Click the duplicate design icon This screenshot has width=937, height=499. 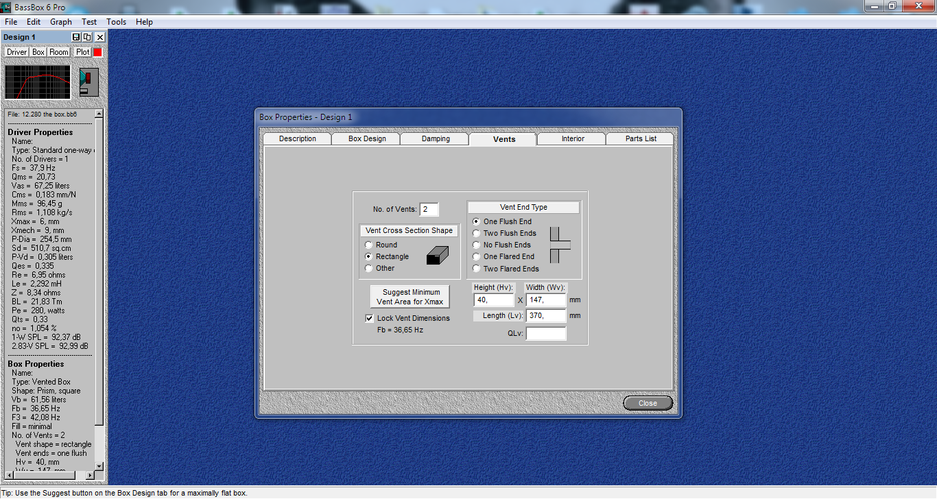coord(87,37)
